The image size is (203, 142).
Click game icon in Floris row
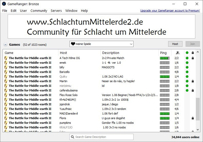(6, 118)
